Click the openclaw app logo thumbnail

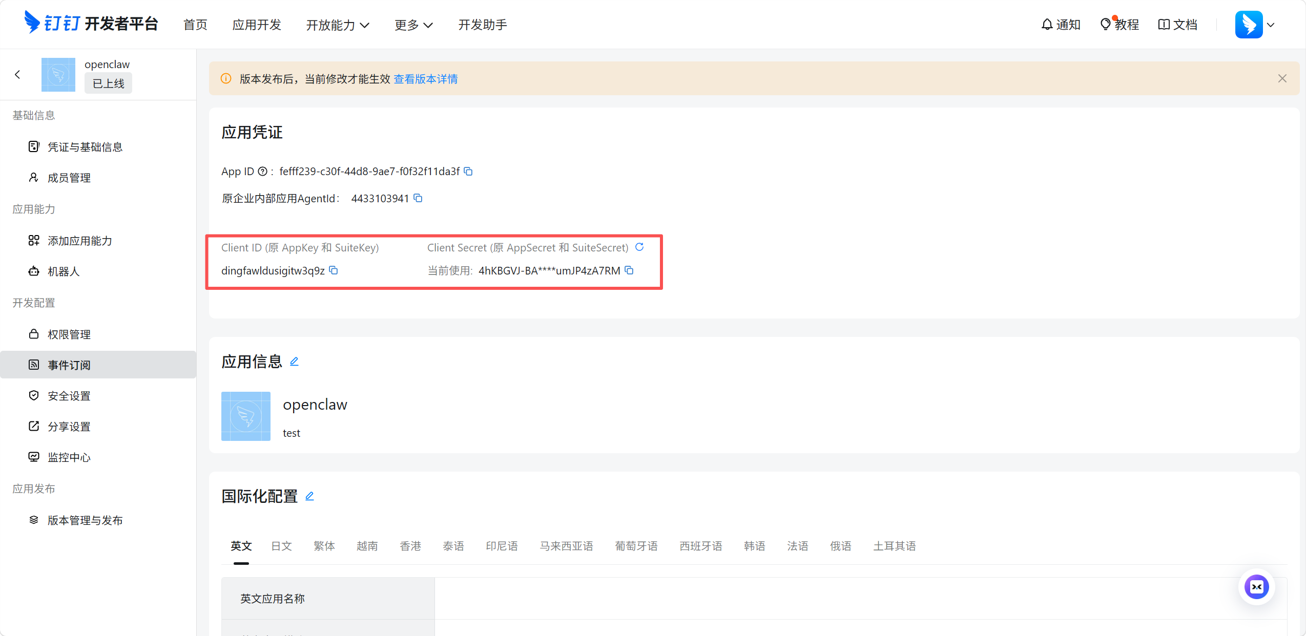tap(245, 416)
